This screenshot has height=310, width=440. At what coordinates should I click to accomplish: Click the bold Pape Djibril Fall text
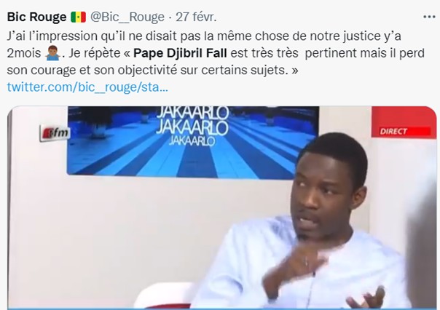tap(180, 53)
